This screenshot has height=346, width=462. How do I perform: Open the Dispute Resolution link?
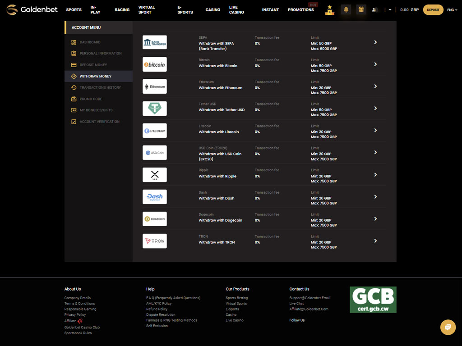[x=161, y=314]
